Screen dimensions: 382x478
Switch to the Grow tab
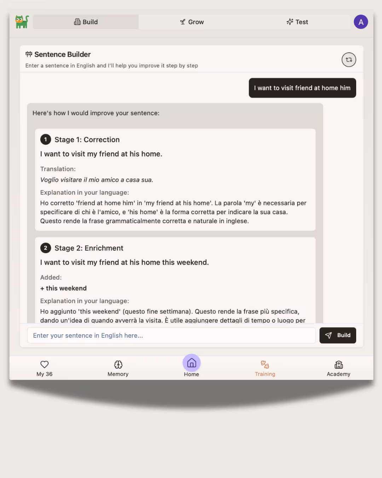click(x=192, y=22)
